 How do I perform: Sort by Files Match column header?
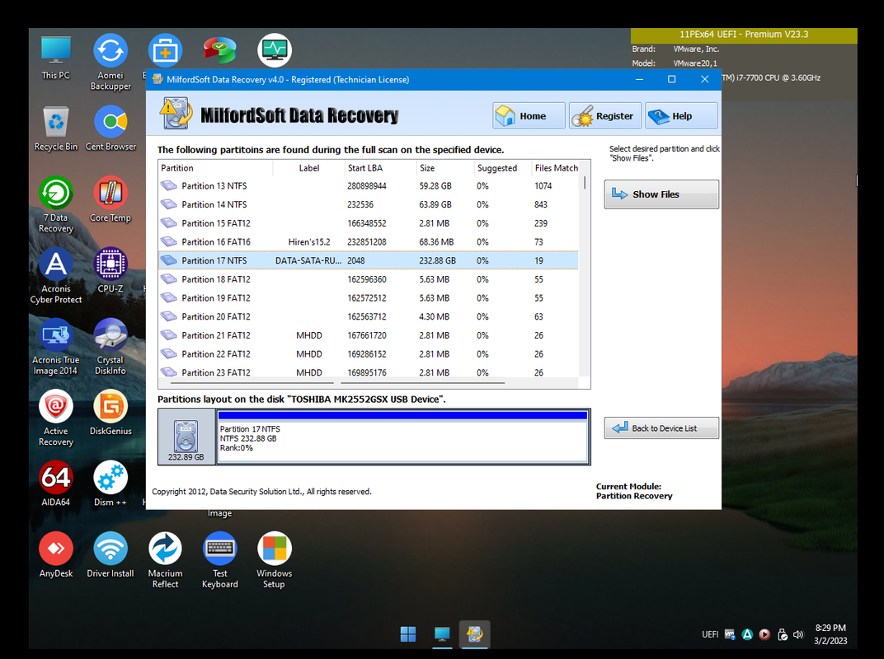coord(556,168)
